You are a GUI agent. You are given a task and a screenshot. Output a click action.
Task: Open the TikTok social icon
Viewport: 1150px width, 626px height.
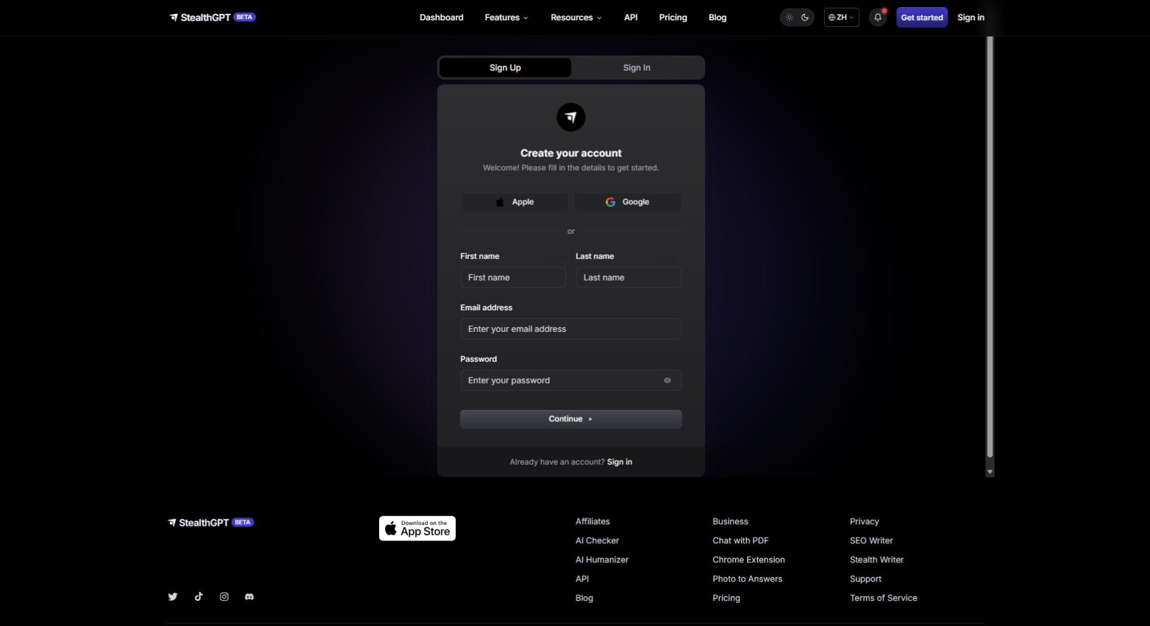(x=199, y=597)
